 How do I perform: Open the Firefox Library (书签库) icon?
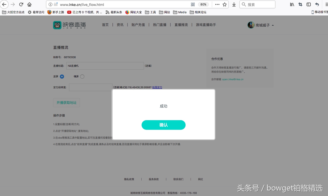coord(292,4)
